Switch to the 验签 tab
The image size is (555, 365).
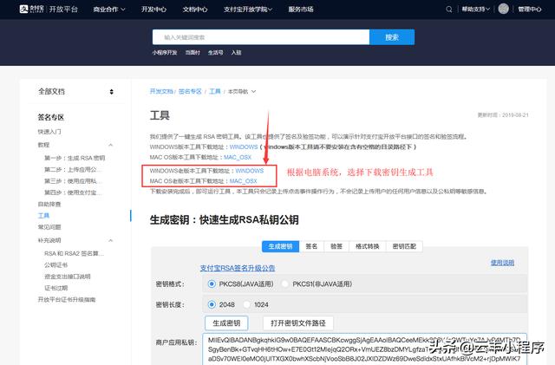click(x=336, y=246)
